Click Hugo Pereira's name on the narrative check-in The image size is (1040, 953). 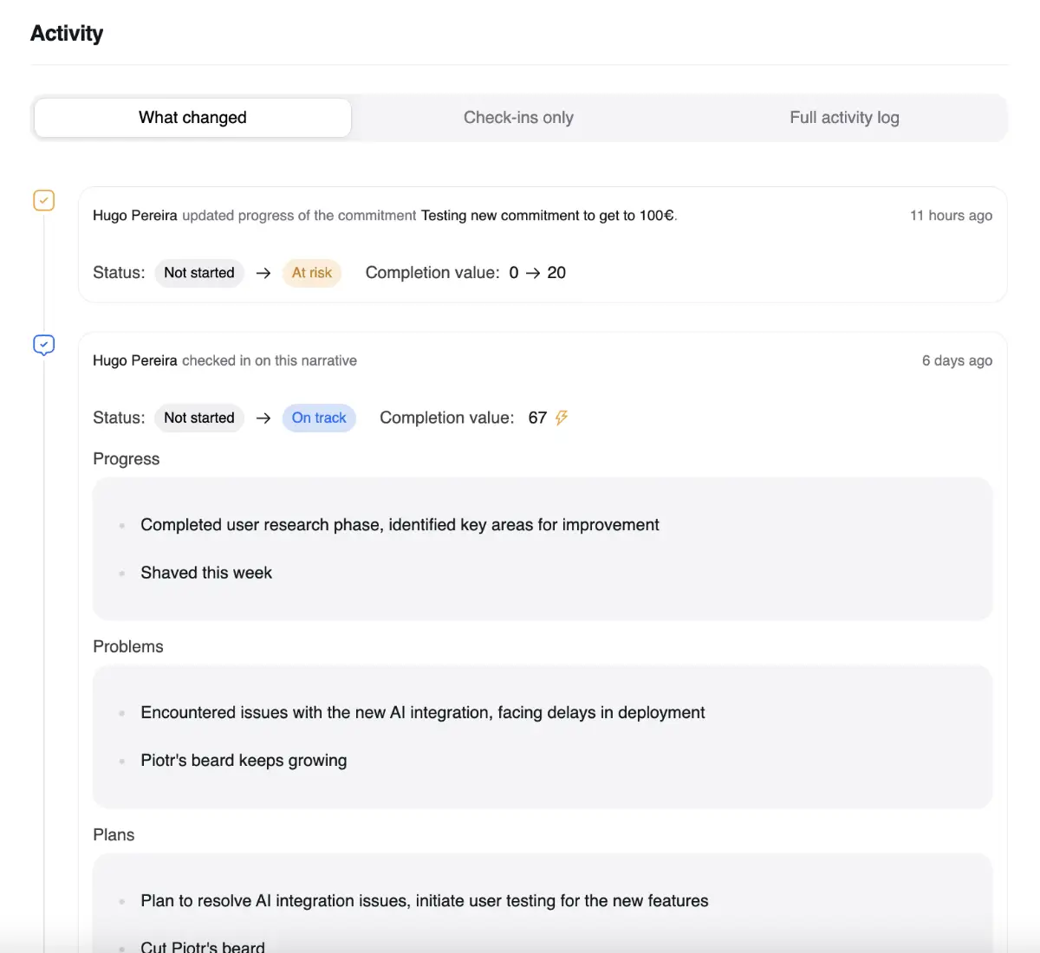(x=135, y=360)
